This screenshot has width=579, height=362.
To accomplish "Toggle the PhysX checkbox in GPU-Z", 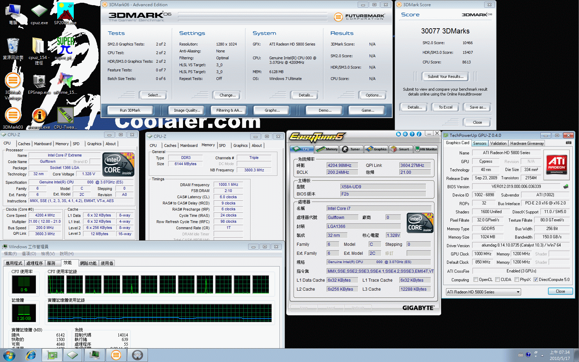I will [x=517, y=280].
